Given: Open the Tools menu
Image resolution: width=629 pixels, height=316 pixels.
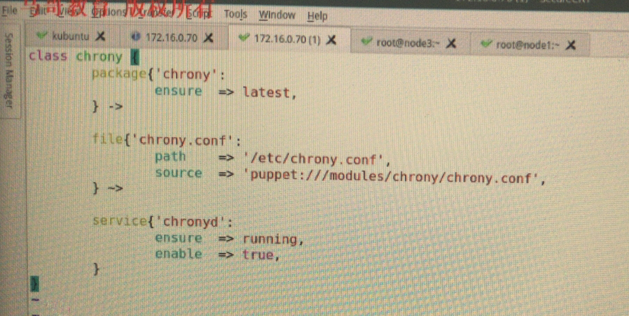Looking at the screenshot, I should (235, 15).
